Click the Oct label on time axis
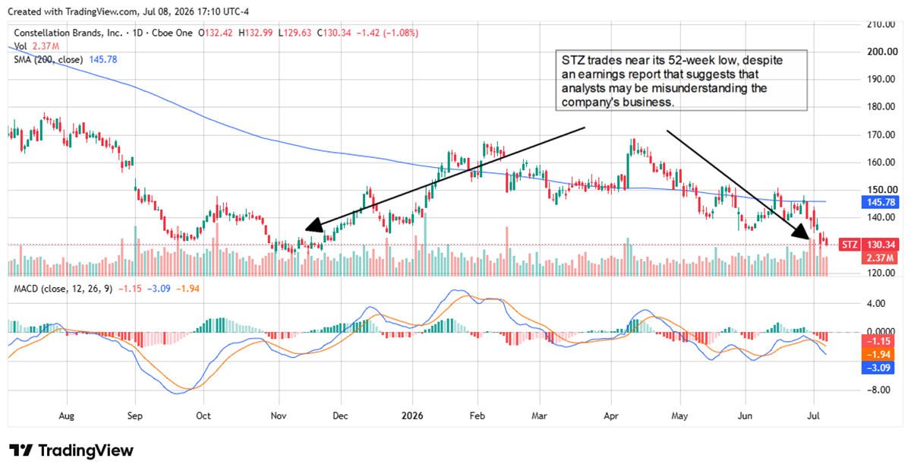 coord(203,416)
